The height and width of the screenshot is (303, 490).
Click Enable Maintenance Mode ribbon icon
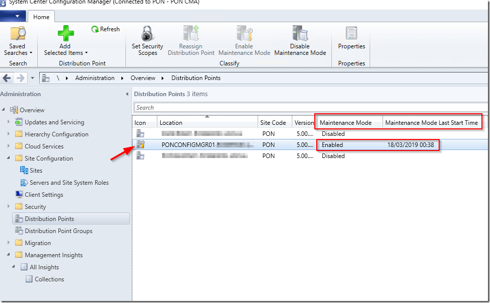244,34
